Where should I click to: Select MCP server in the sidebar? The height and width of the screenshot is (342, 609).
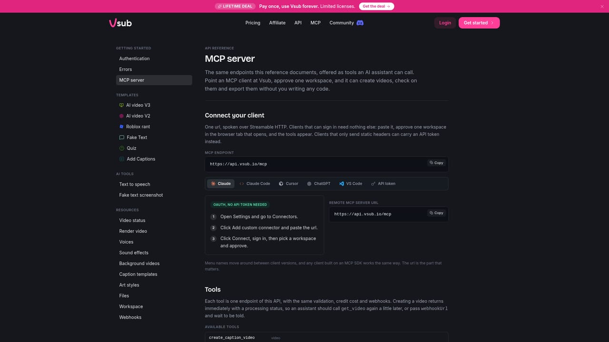154,80
